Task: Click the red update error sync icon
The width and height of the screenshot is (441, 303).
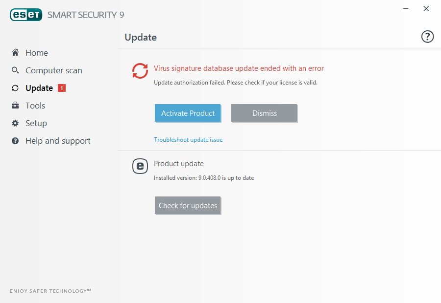Action: (140, 71)
